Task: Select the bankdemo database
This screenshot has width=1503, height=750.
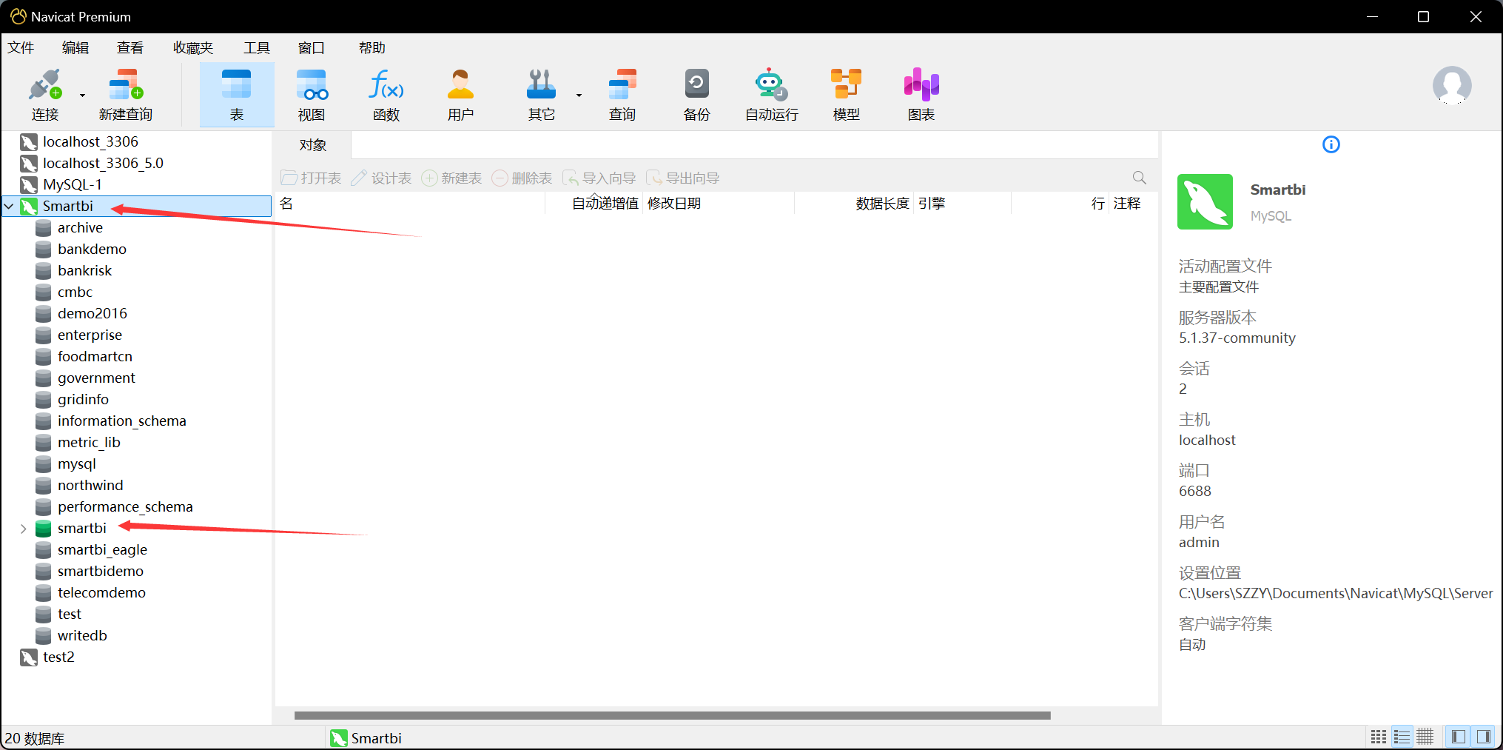Action: (92, 249)
